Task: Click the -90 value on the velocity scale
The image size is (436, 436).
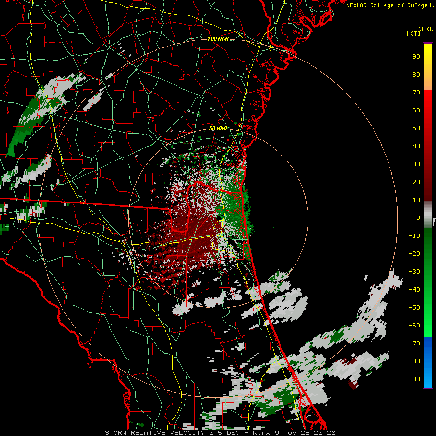Action: pos(414,379)
